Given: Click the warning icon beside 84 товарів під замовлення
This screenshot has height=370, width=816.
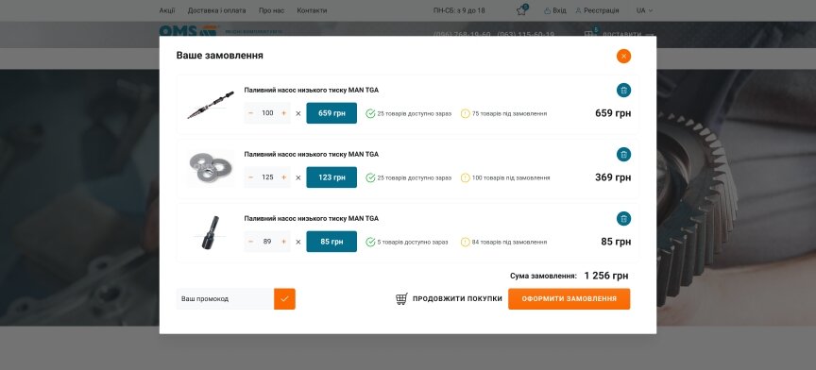Looking at the screenshot, I should pyautogui.click(x=466, y=242).
